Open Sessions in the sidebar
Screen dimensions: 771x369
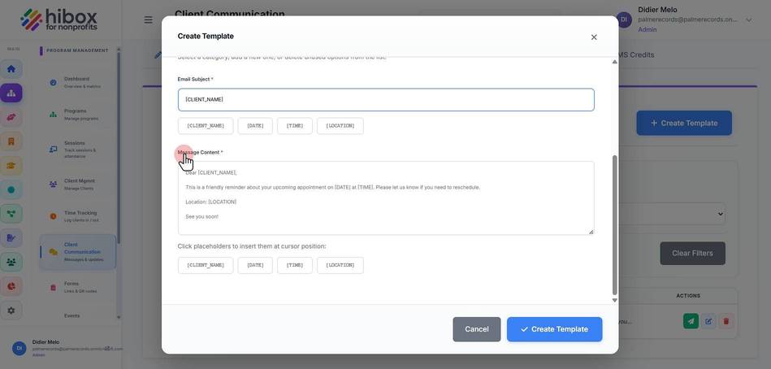tap(78, 149)
